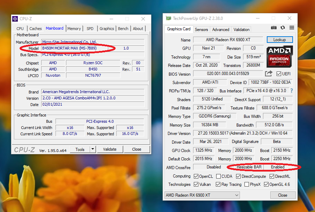Select the Mainboard tab
The image size is (315, 212).
click(54, 28)
